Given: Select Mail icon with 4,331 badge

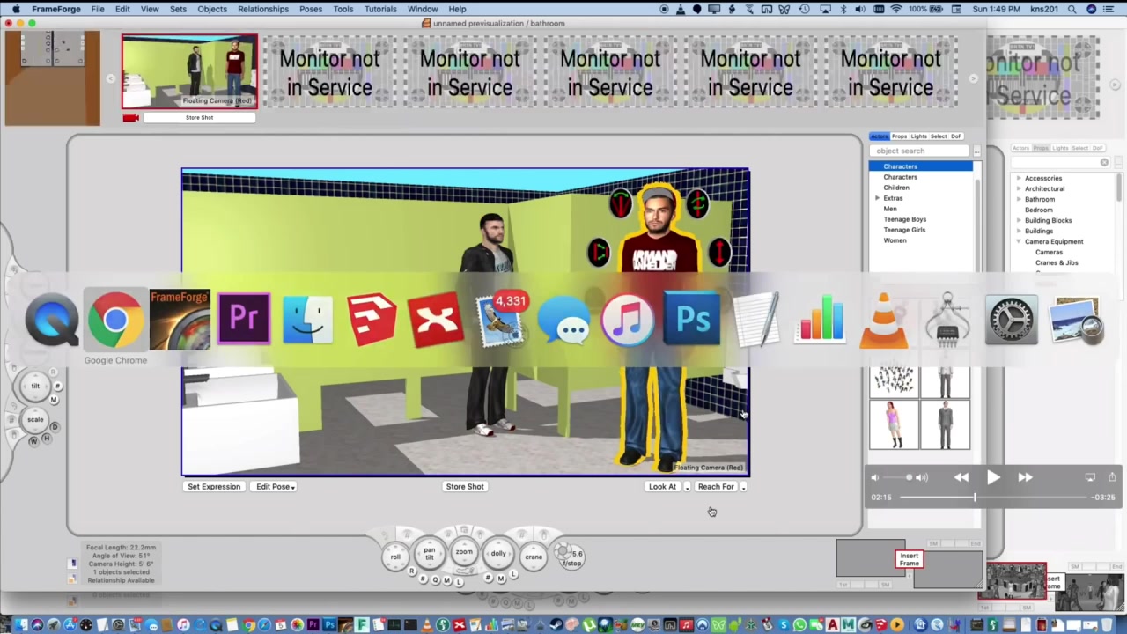Looking at the screenshot, I should pos(501,319).
